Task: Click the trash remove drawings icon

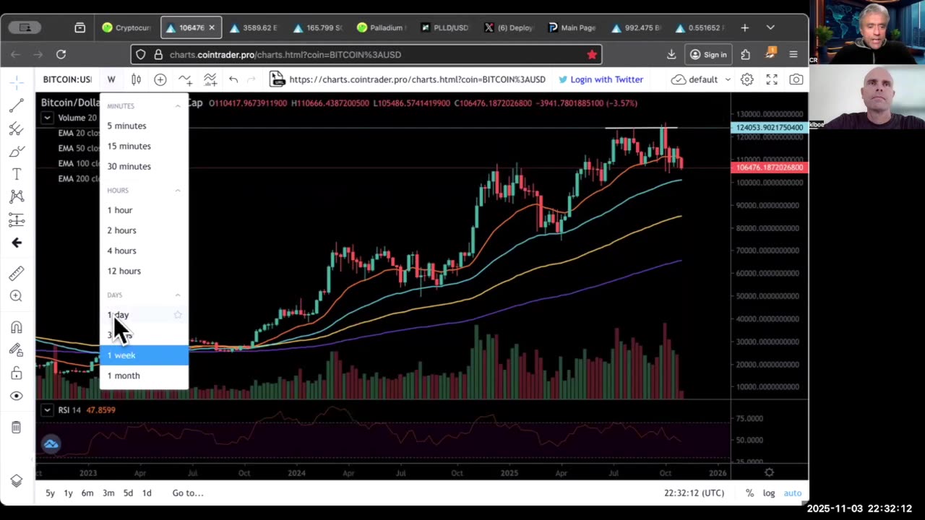Action: pos(17,427)
